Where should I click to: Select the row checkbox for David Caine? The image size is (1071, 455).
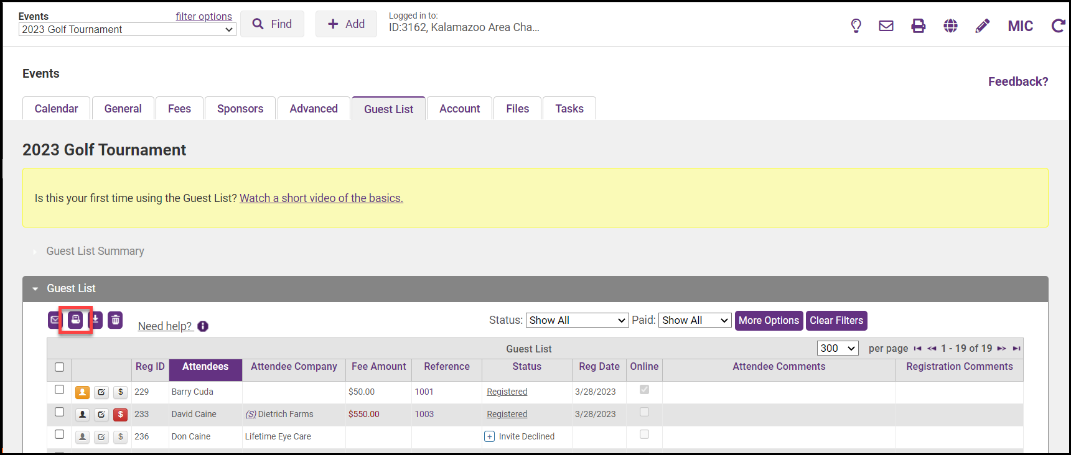[x=60, y=412]
